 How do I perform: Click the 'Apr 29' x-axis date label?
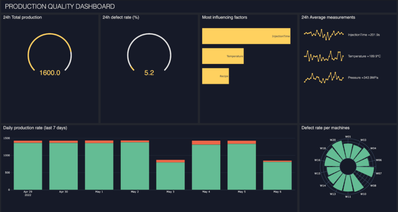[28, 192]
